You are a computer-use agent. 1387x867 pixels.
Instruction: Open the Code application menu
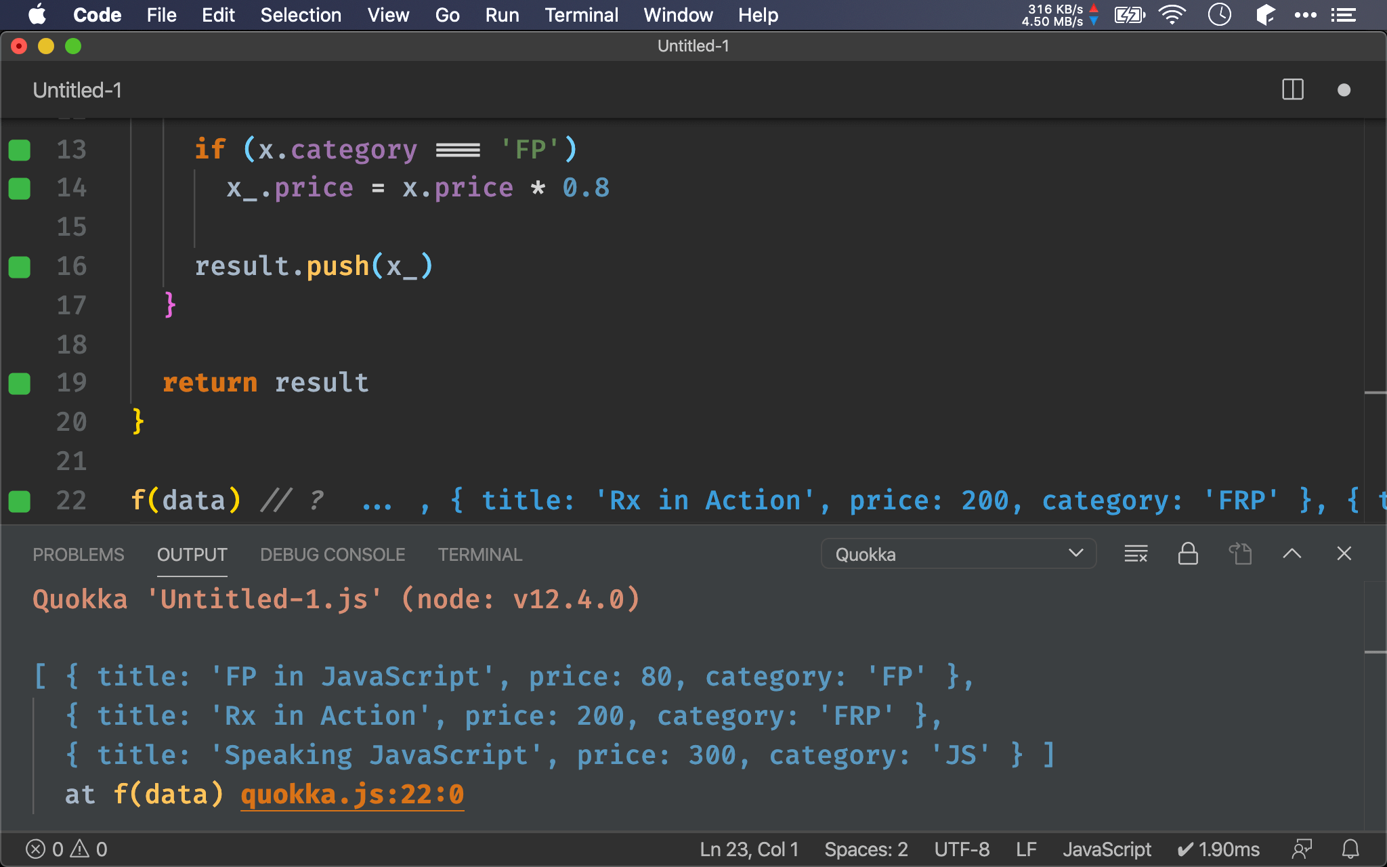[97, 15]
